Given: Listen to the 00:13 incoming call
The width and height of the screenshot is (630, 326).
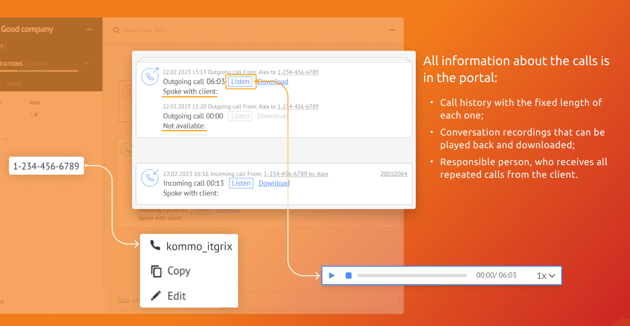Looking at the screenshot, I should [241, 183].
